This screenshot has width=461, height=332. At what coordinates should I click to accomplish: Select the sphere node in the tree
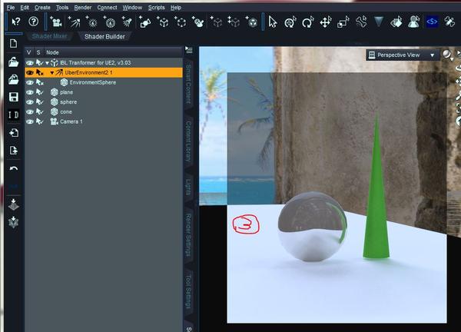(x=68, y=102)
